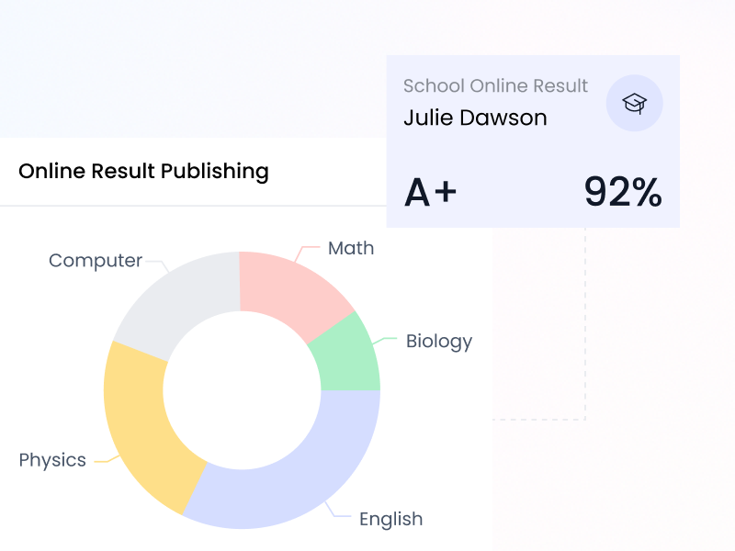Collapse the Computer label callout

tap(96, 260)
